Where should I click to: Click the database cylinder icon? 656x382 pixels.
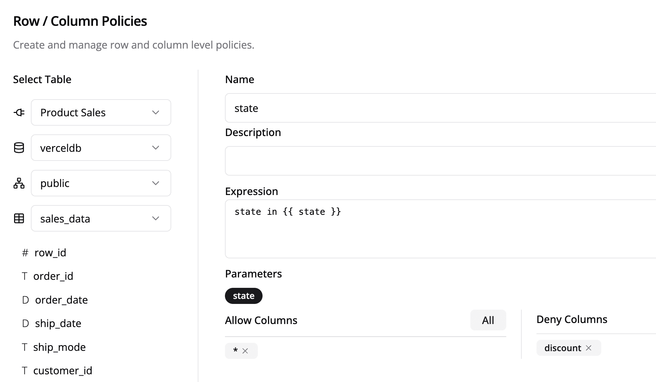point(19,148)
